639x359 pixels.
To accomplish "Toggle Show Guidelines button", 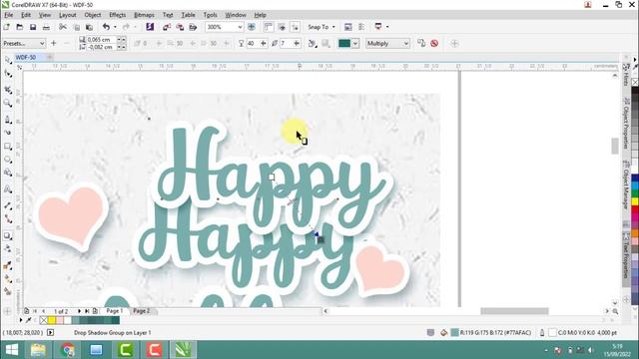I will click(x=295, y=27).
